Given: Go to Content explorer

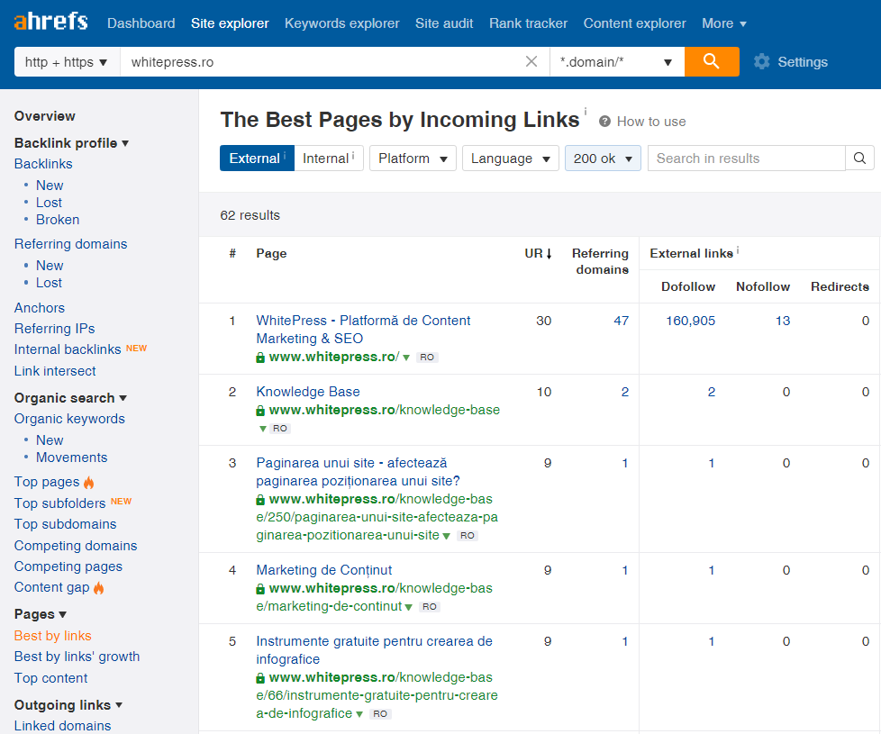Looking at the screenshot, I should [634, 23].
